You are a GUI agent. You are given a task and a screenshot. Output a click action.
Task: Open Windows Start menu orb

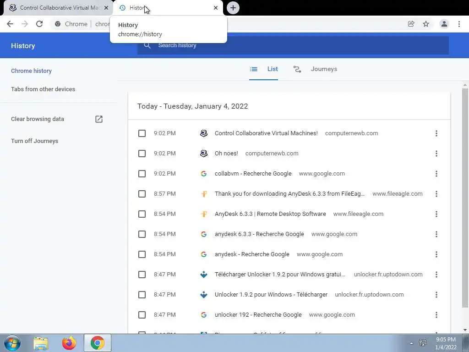(12, 343)
